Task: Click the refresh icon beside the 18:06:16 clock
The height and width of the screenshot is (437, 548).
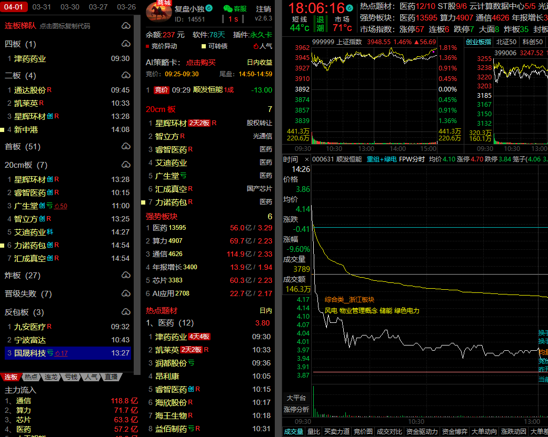Action: coord(350,8)
